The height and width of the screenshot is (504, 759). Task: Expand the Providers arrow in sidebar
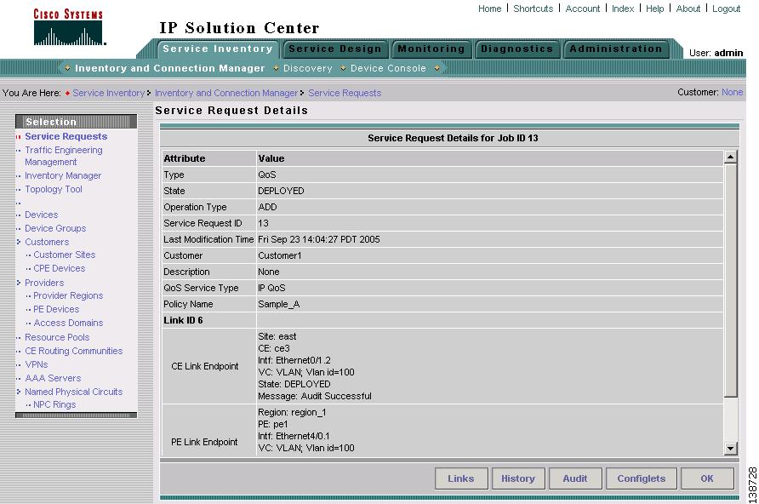[x=19, y=283]
